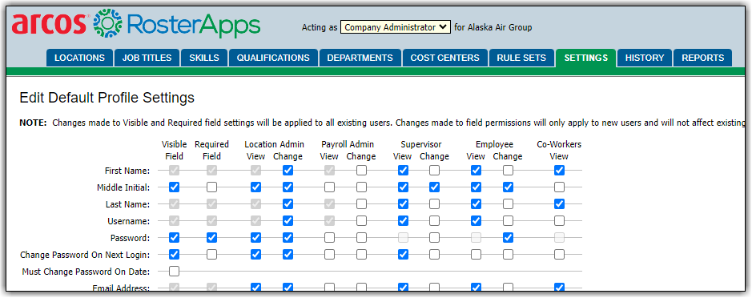The width and height of the screenshot is (752, 298).
Task: Open the Reports tab
Action: 702,58
